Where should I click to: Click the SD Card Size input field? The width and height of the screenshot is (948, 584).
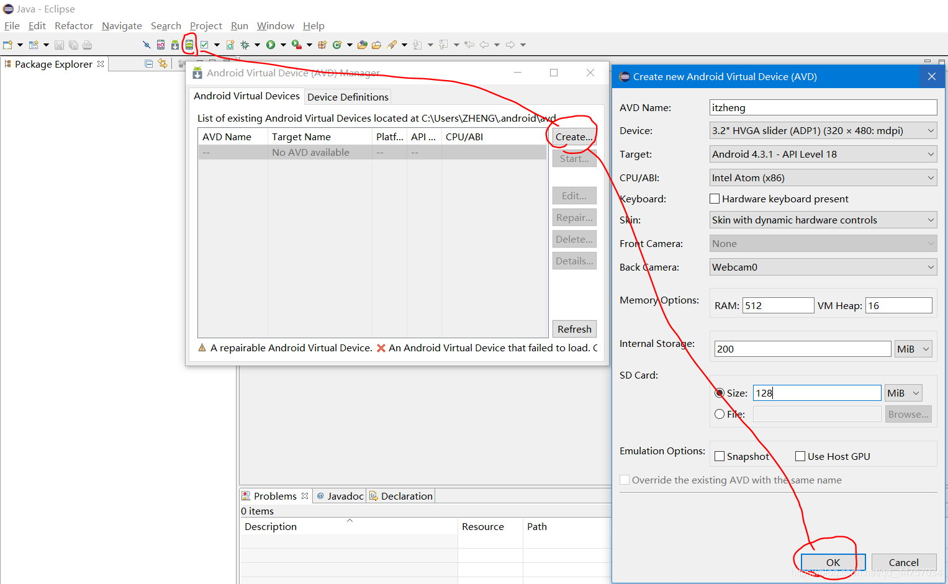pos(817,393)
